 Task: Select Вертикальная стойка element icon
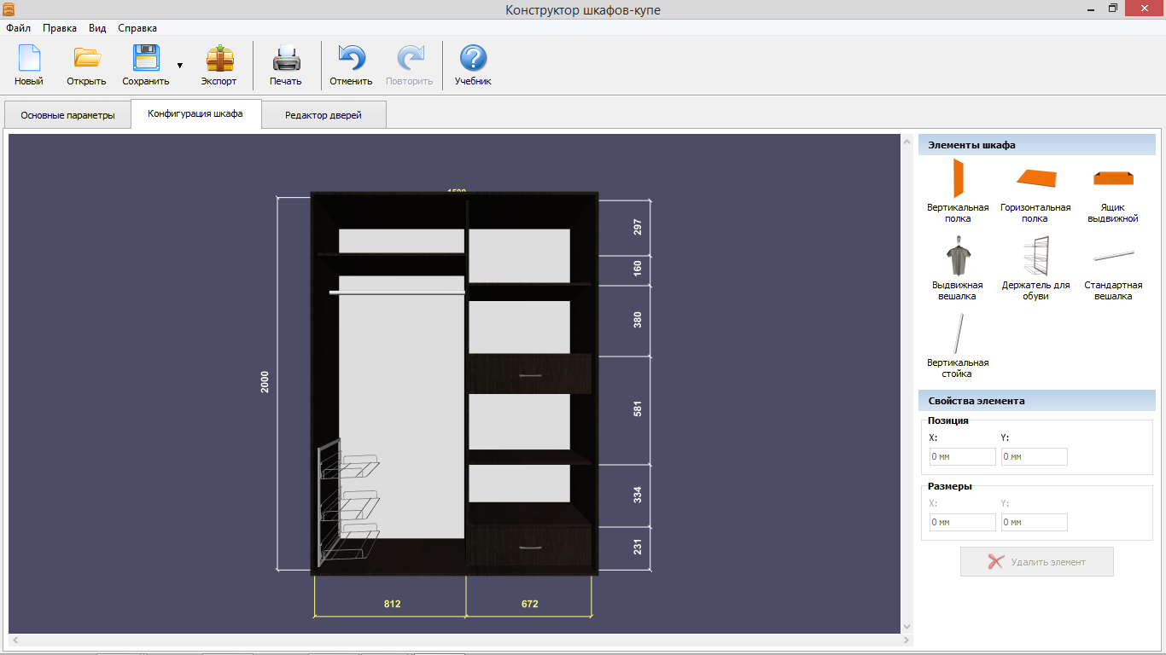pos(959,333)
